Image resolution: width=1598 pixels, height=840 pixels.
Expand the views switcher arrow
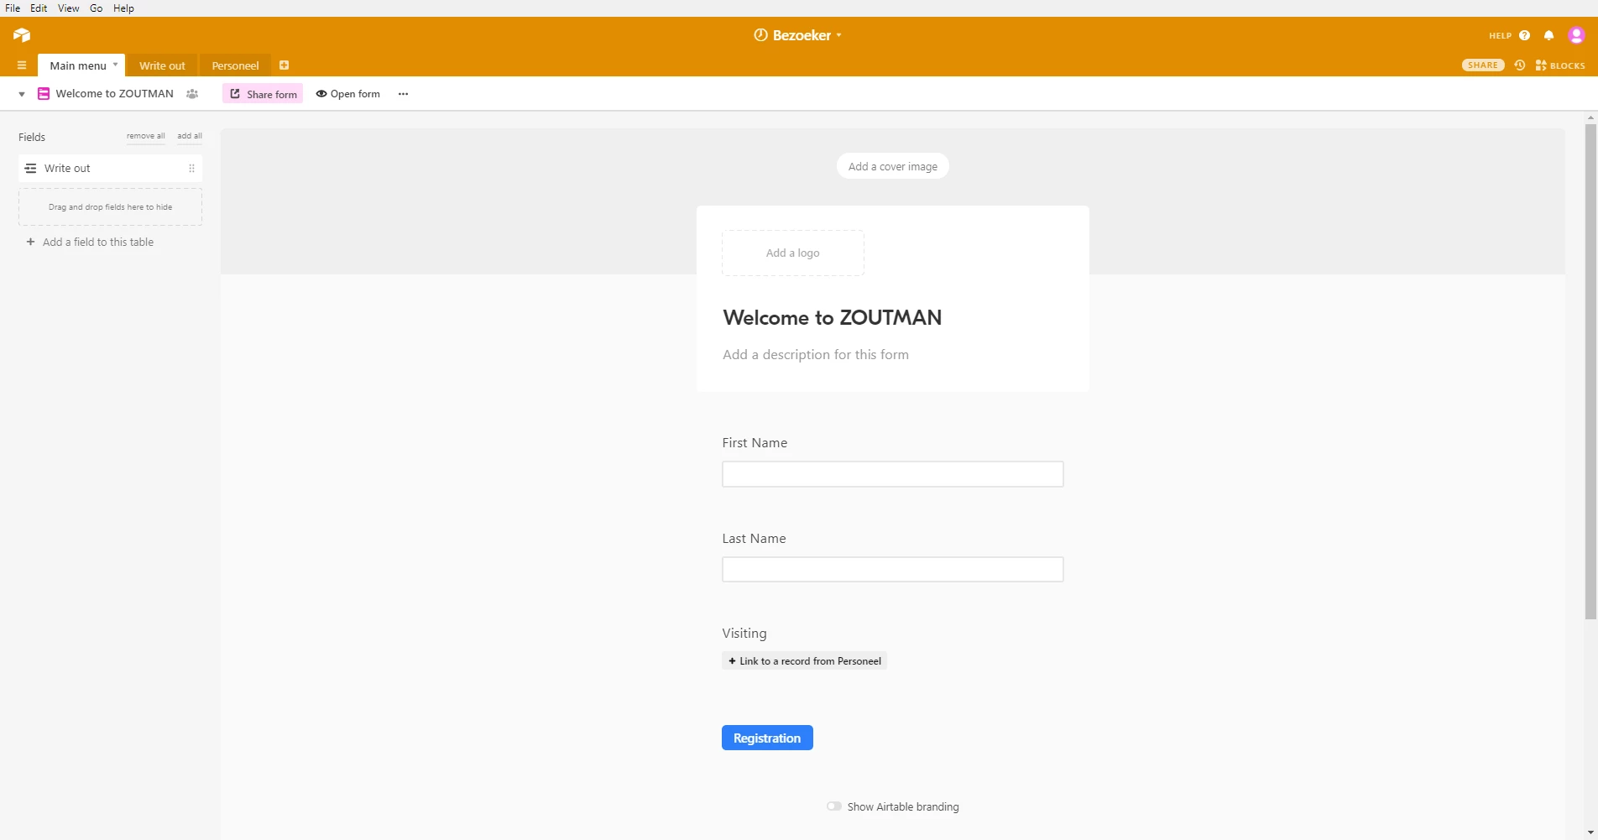tap(22, 94)
